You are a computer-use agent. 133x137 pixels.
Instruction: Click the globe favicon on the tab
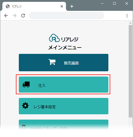click(8, 6)
